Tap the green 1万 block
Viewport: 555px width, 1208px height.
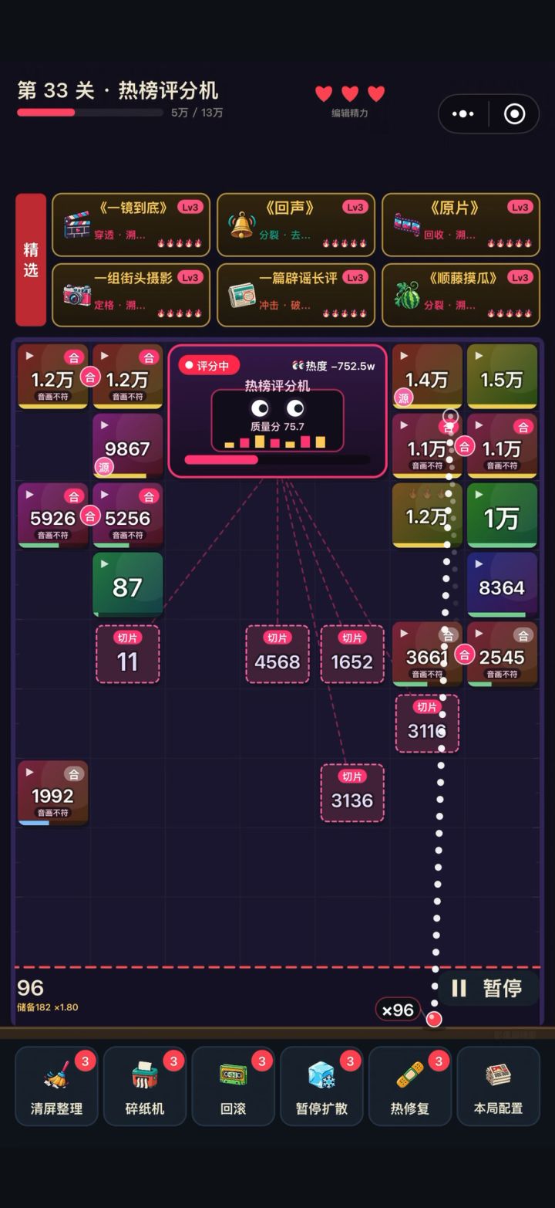click(502, 515)
